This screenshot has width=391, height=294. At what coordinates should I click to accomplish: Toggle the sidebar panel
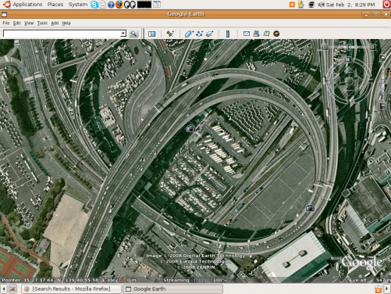pos(152,34)
